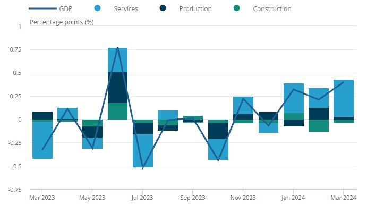Viewport: 367px width, 213px height.
Task: Click the negative Construction segment in Feb 2024
Action: coord(319,125)
